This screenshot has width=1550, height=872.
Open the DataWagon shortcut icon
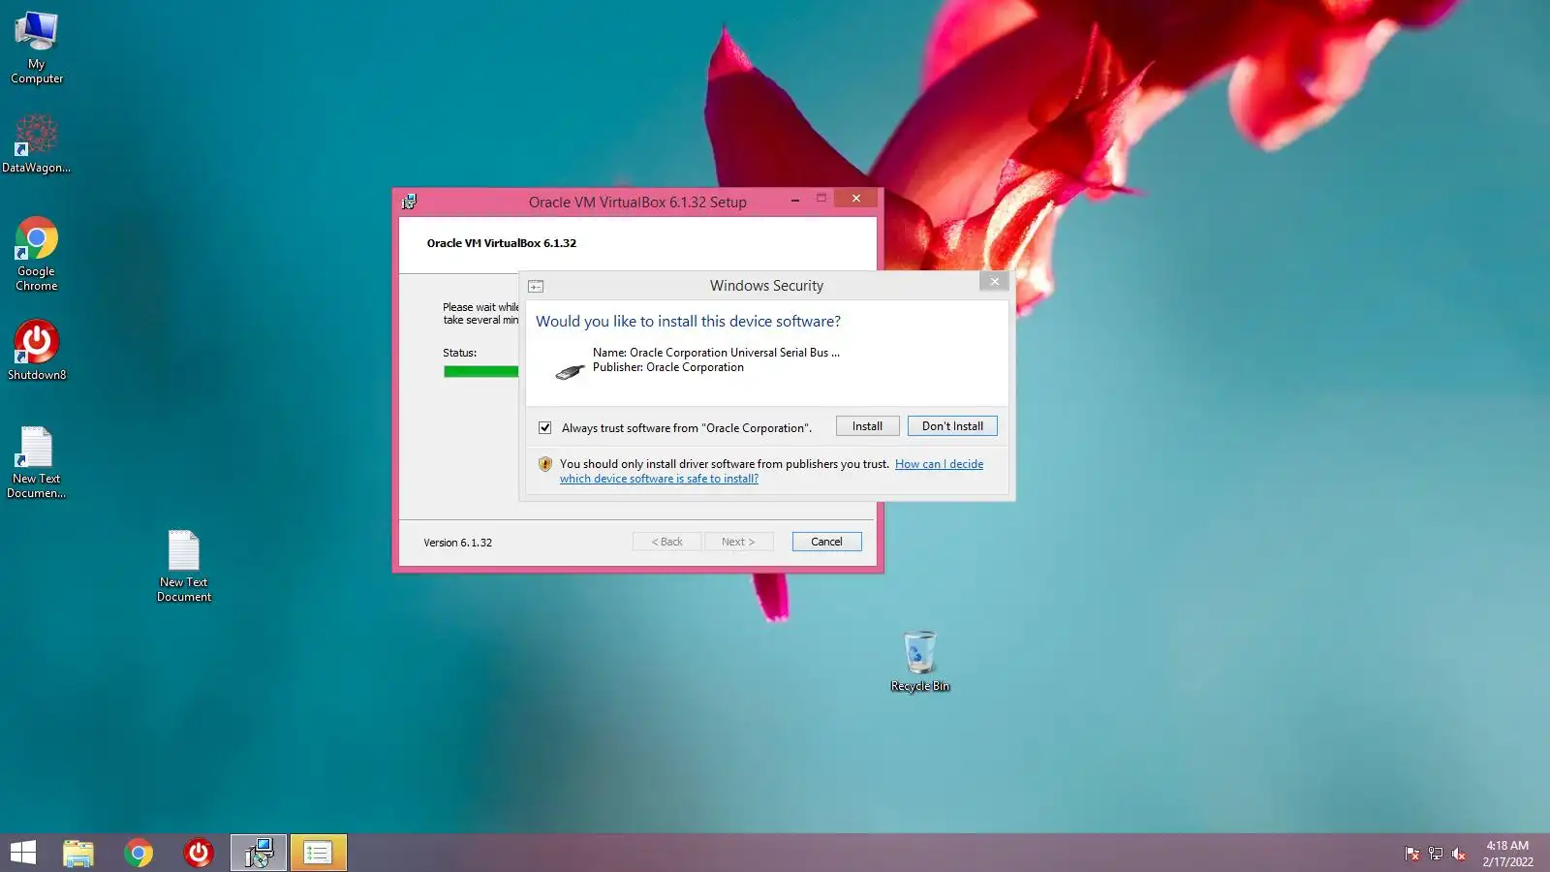pos(36,143)
